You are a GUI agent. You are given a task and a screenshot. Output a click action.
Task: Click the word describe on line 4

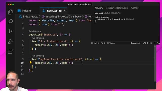(35, 35)
